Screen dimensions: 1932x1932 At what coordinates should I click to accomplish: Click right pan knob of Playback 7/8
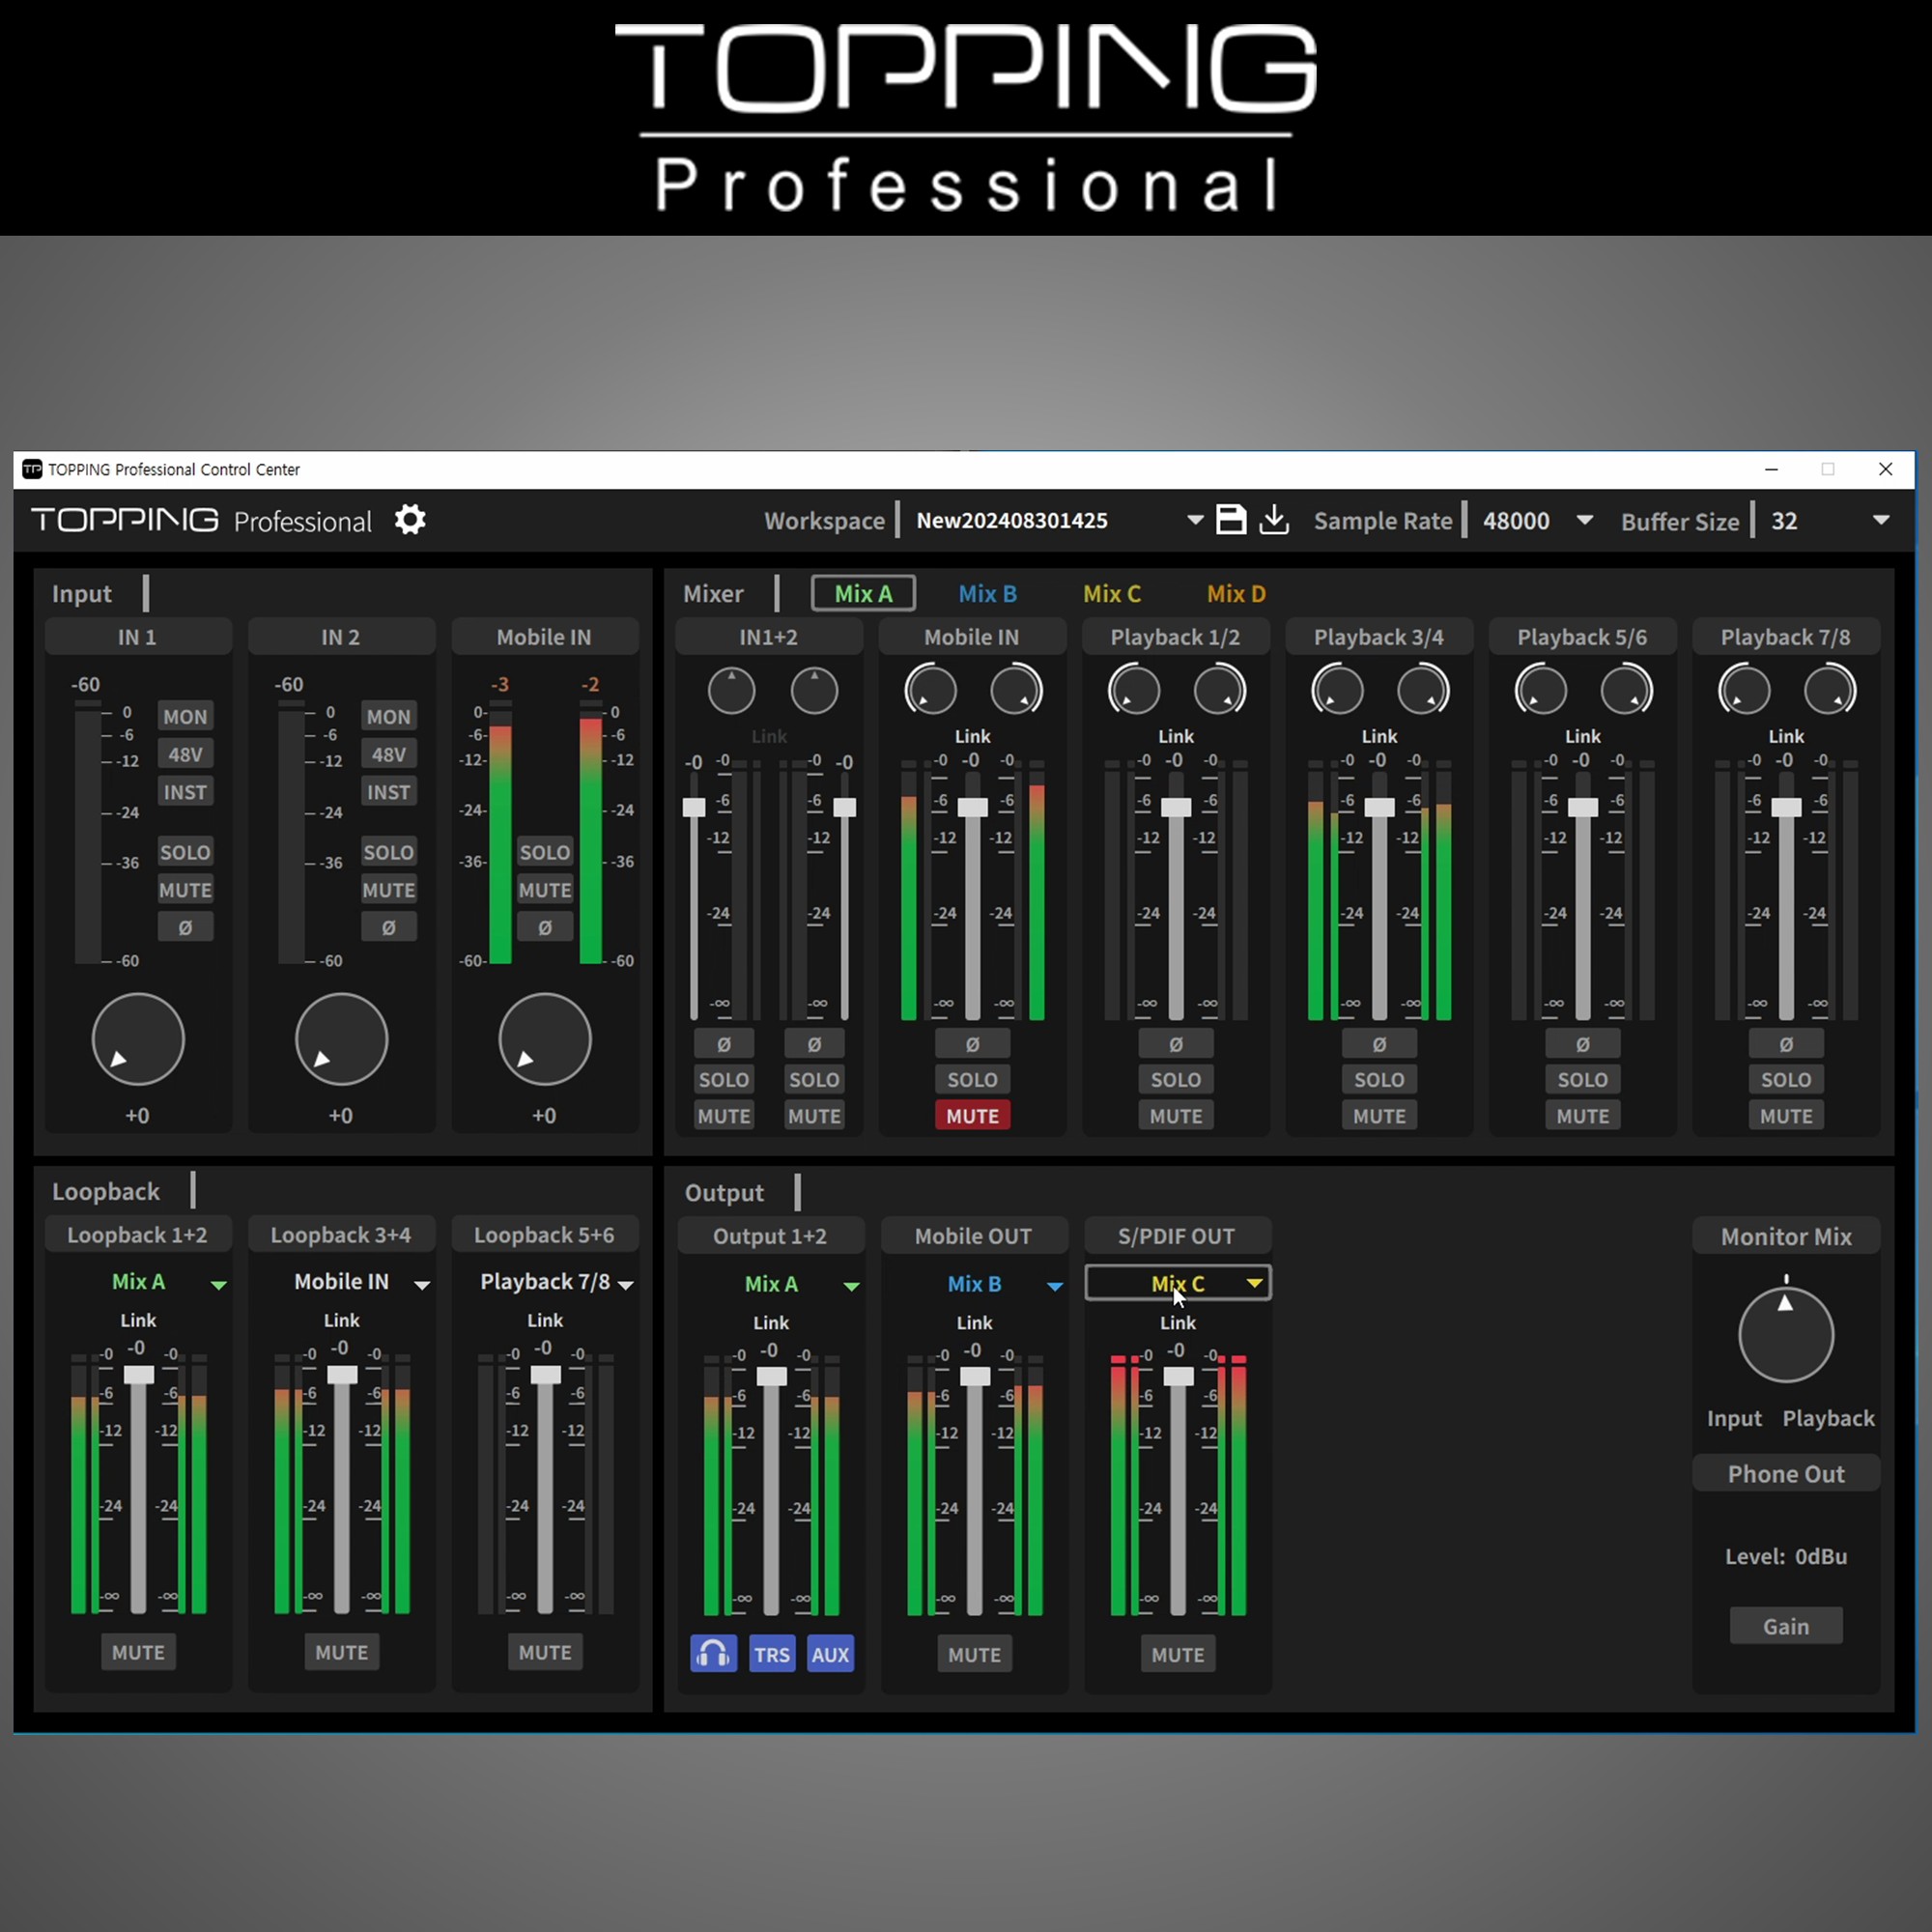1829,690
